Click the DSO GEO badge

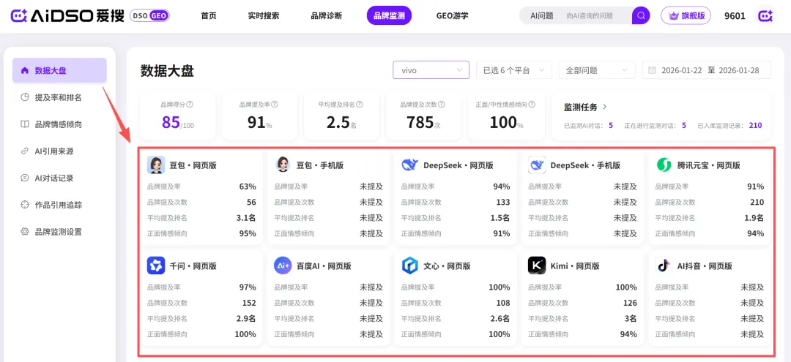pos(150,15)
